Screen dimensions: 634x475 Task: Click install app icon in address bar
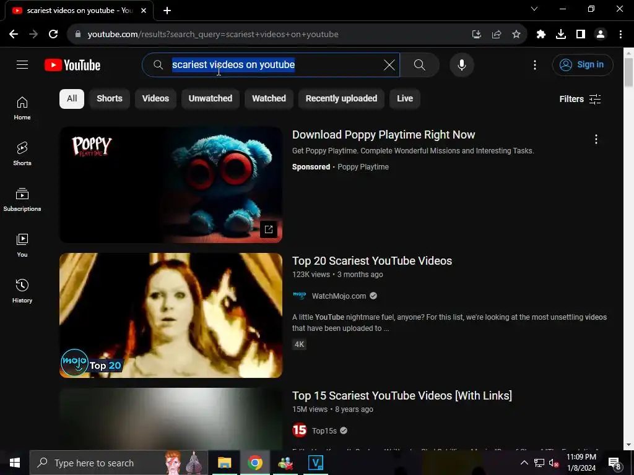point(477,35)
